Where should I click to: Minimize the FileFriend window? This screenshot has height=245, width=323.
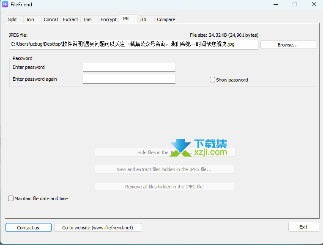(276, 4)
